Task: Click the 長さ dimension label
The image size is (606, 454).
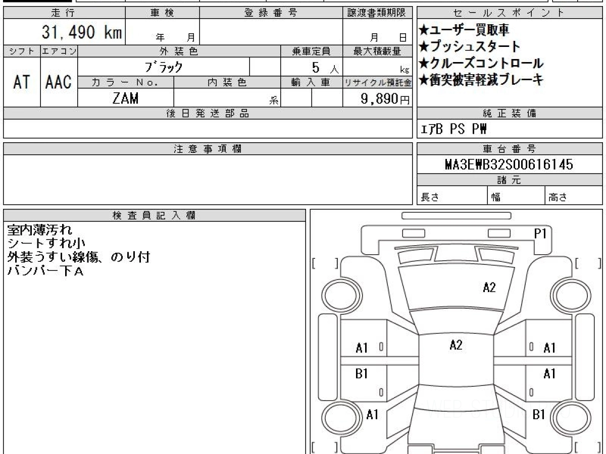Action: 429,197
